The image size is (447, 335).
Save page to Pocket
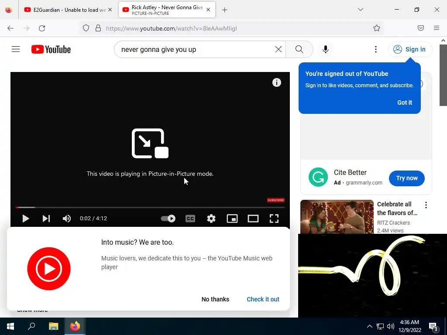click(x=421, y=28)
